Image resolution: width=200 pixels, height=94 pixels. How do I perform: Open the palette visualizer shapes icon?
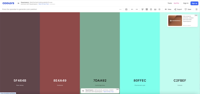point(143,9)
